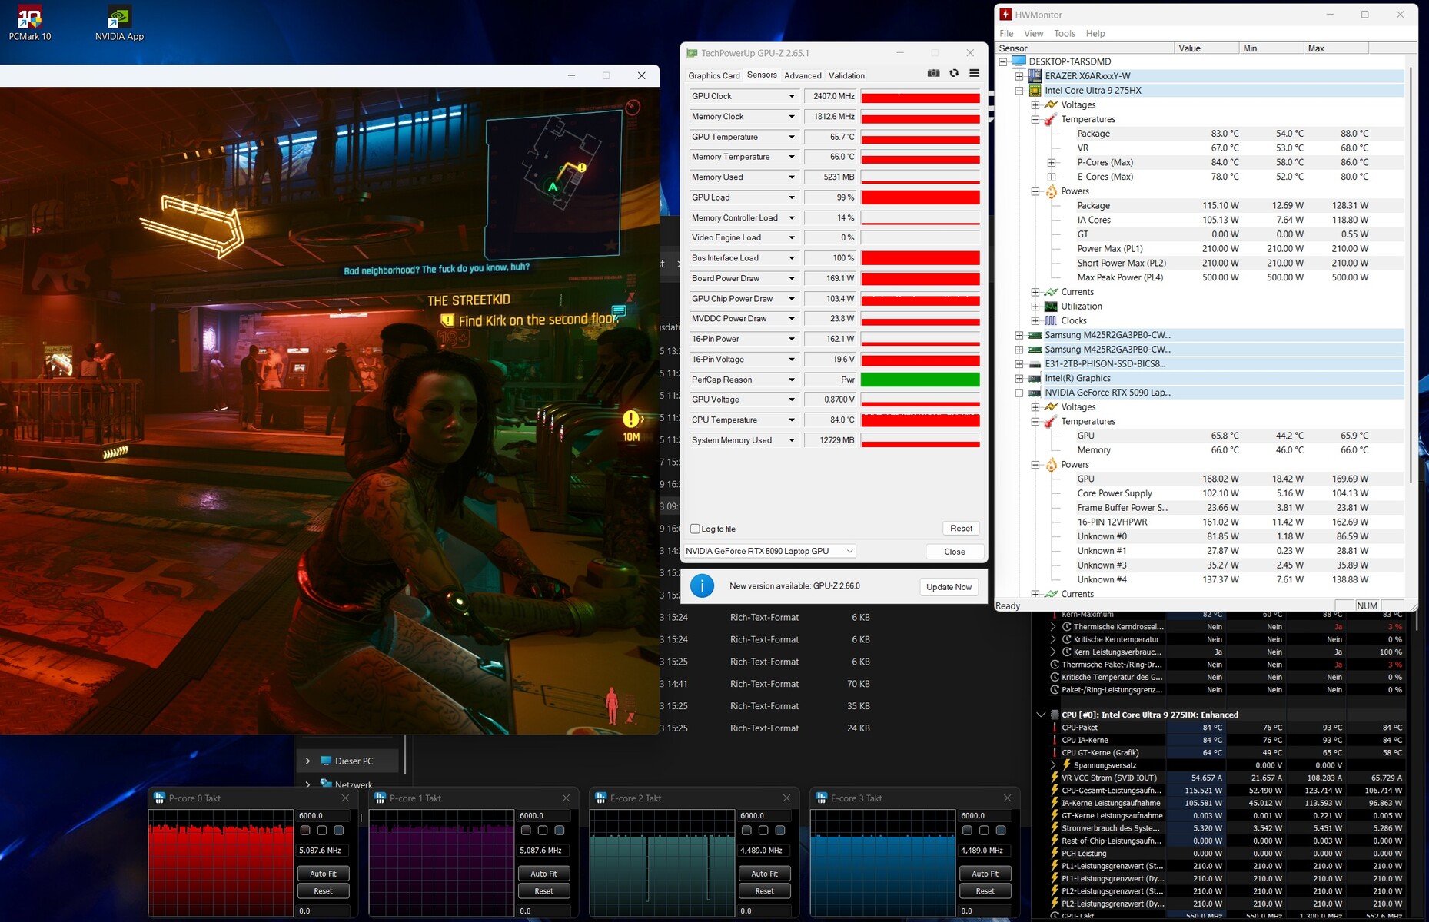The height and width of the screenshot is (922, 1429).
Task: Open the Board Power Draw sensor dropdown
Action: pyautogui.click(x=791, y=278)
